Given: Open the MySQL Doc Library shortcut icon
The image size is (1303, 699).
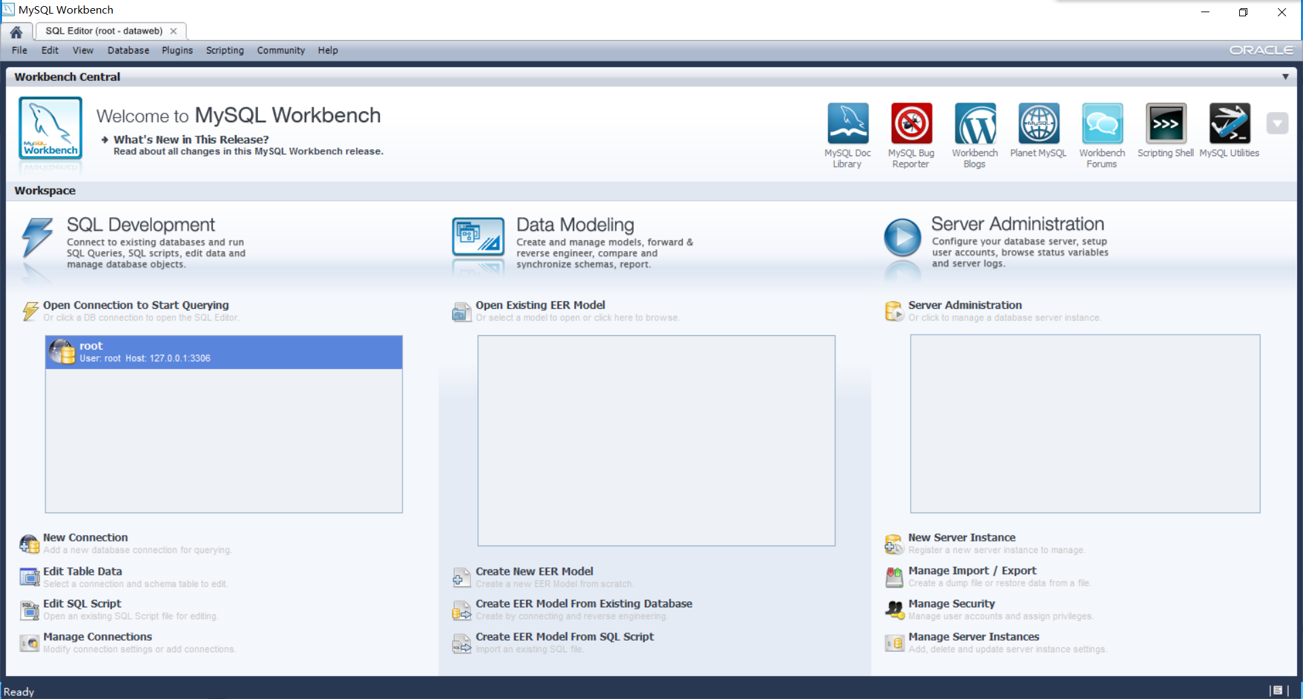Looking at the screenshot, I should (848, 124).
